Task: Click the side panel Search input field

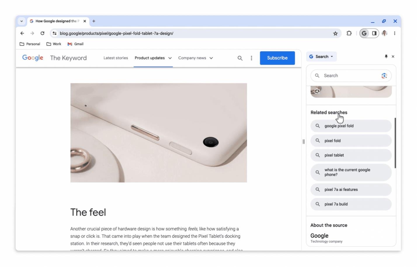Action: (x=351, y=76)
